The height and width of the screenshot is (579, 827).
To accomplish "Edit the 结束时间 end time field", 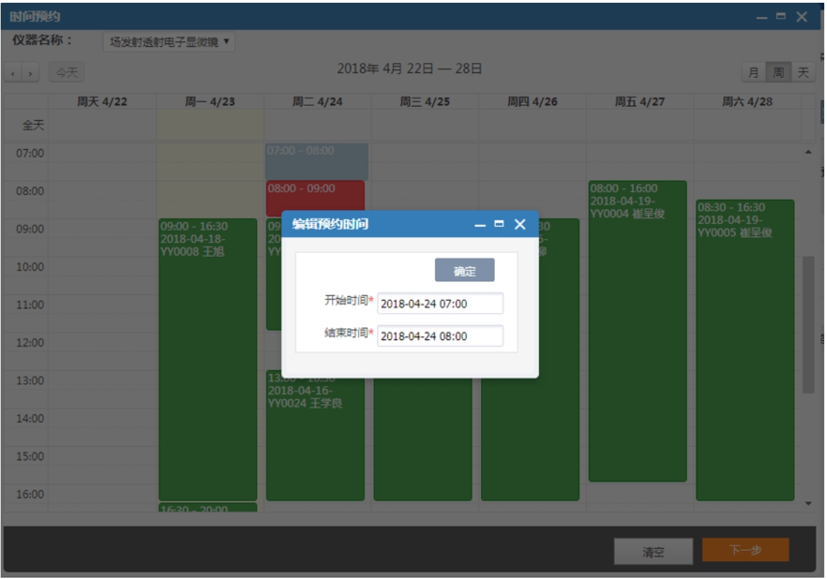I will [440, 336].
